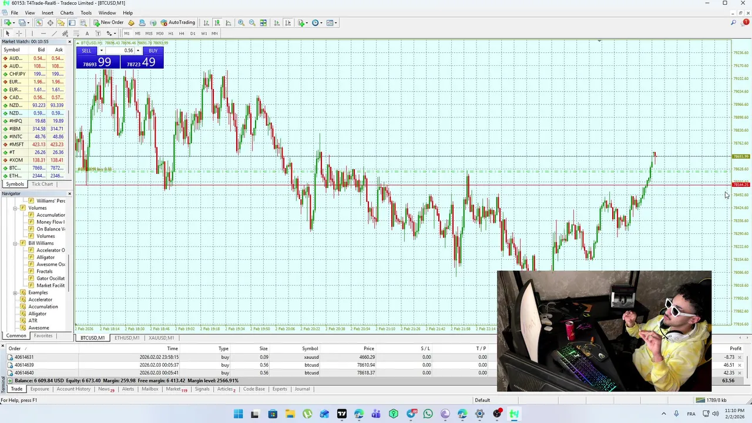The image size is (752, 423).
Task: Switch timeframe to M5
Action: coord(137,33)
